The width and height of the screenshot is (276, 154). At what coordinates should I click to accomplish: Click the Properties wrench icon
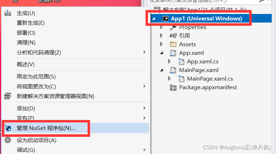pyautogui.click(x=173, y=27)
